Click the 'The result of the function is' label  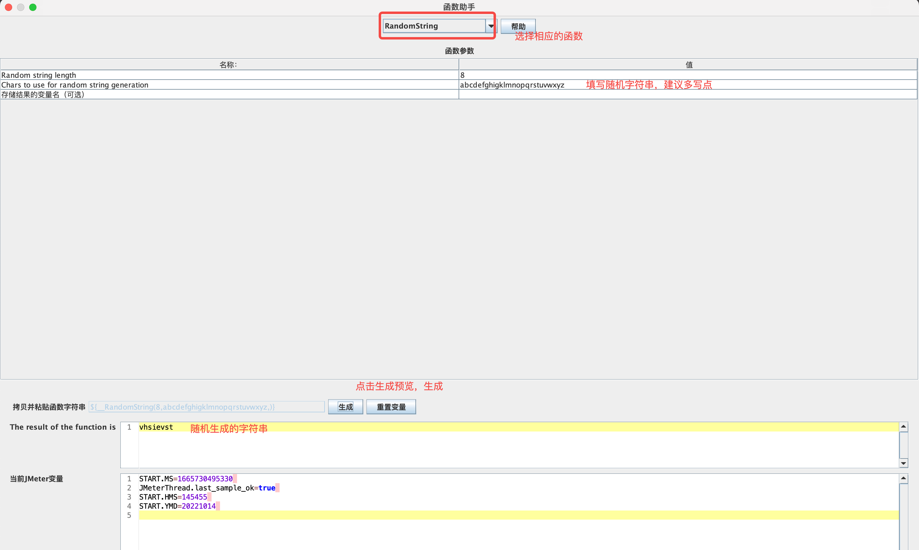click(63, 427)
